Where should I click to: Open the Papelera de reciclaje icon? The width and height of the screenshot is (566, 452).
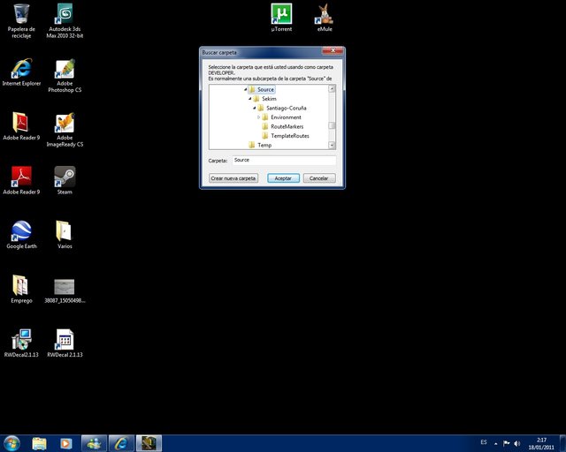coord(21,15)
